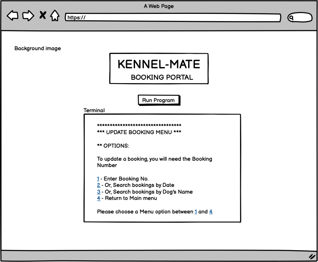Click the BOOKING PORTAL subtitle

pos(162,77)
